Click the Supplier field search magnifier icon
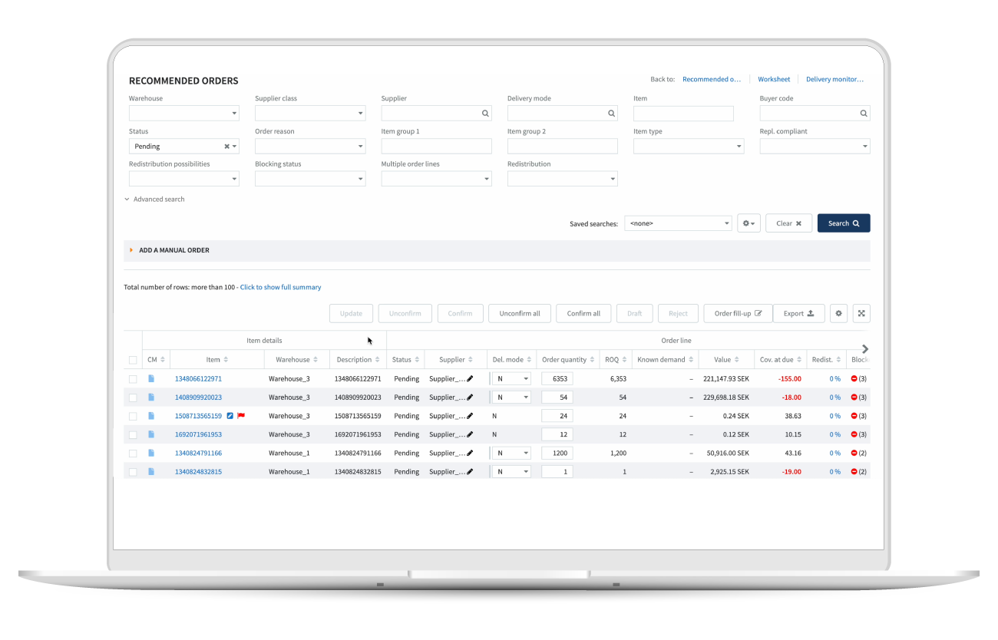The image size is (998, 640). click(x=485, y=114)
